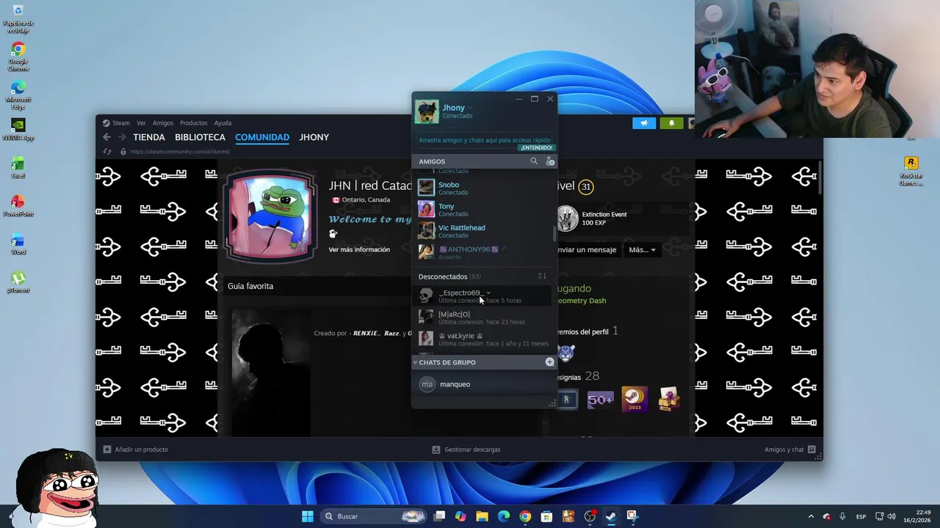
Task: Open Microsoft Store from taskbar
Action: (546, 516)
